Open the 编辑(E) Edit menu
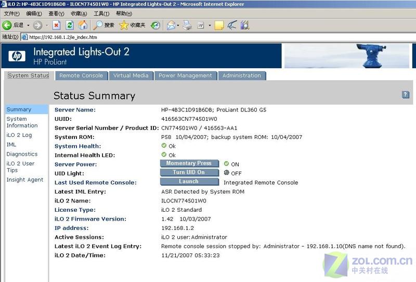 click(34, 14)
